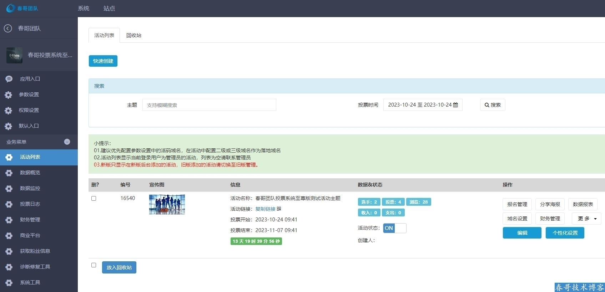Click the gear icon next to 诊断修复工具
605x292 pixels.
[x=9, y=267]
